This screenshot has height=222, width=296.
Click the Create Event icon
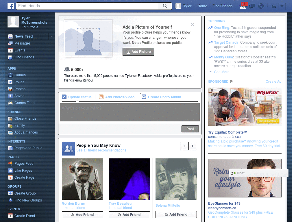(10, 216)
